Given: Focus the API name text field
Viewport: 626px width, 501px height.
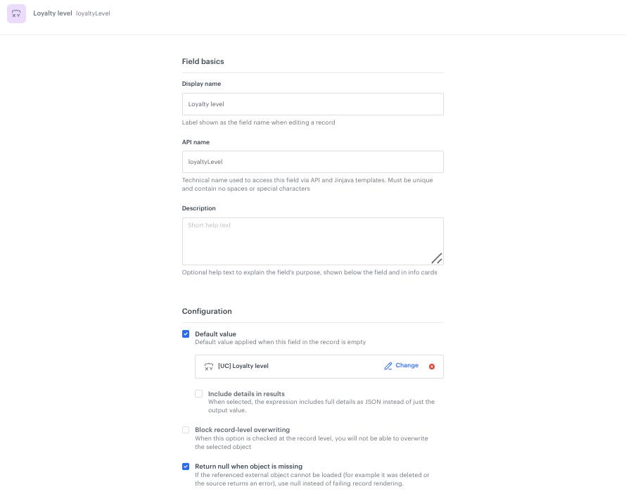Looking at the screenshot, I should pos(312,162).
